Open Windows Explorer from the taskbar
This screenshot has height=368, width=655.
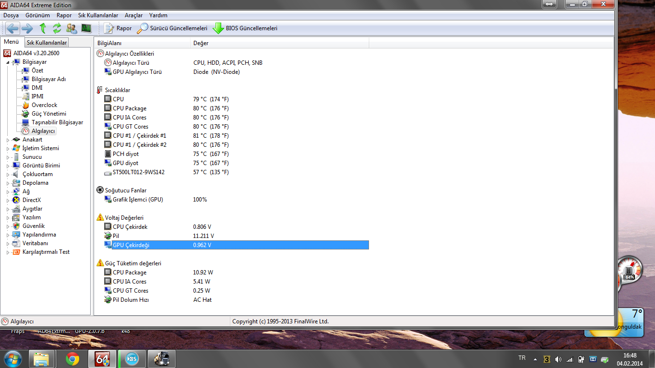42,358
